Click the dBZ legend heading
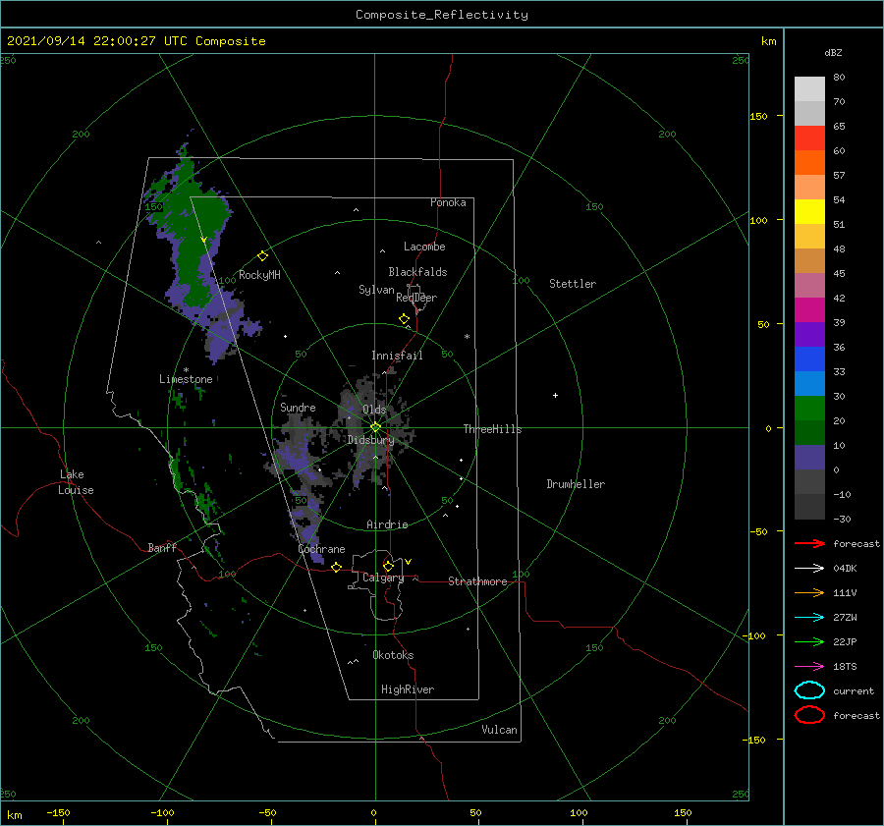Screen dimensions: 884x826 (833, 52)
